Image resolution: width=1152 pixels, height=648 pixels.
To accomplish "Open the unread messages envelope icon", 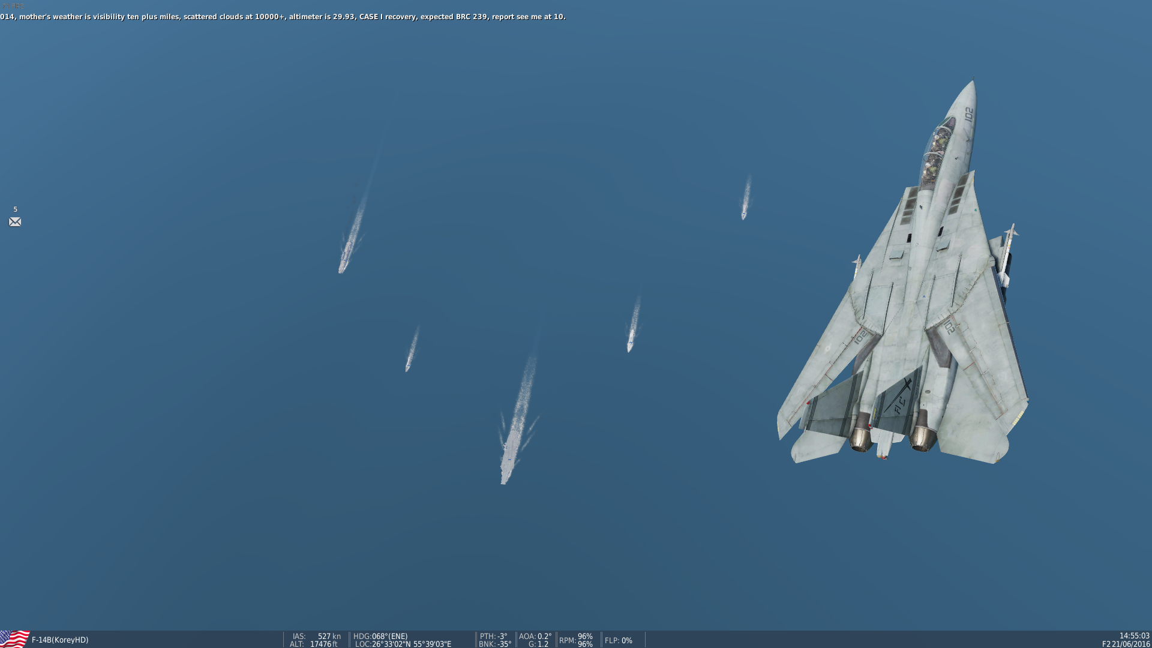I will 15,222.
